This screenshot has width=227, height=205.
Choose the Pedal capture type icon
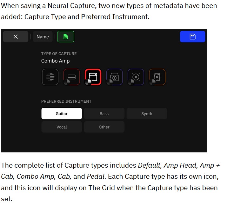(157, 77)
